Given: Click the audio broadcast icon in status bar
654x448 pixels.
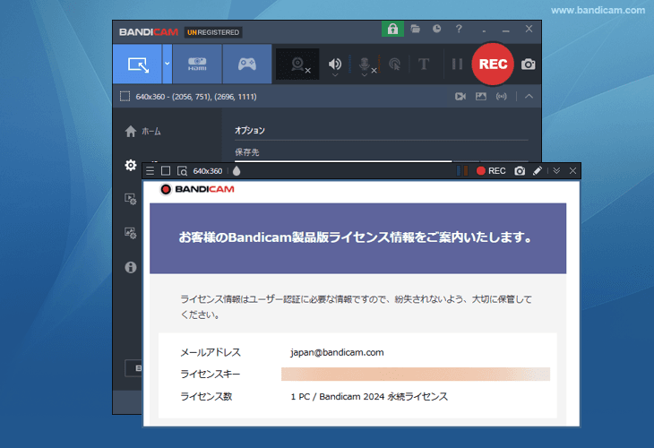Looking at the screenshot, I should [x=502, y=97].
